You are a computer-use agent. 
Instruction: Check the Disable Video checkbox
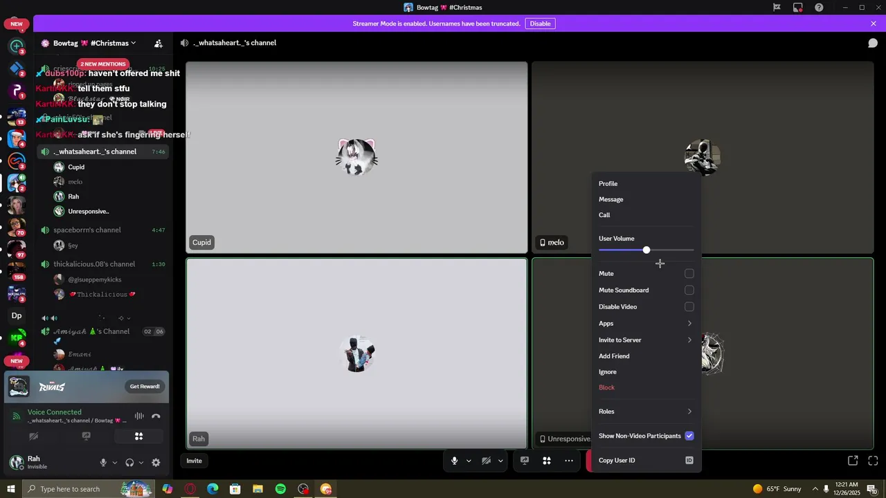[x=689, y=306]
